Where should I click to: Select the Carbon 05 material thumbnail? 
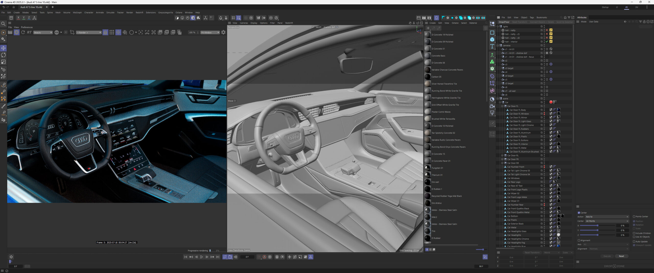tap(428, 77)
